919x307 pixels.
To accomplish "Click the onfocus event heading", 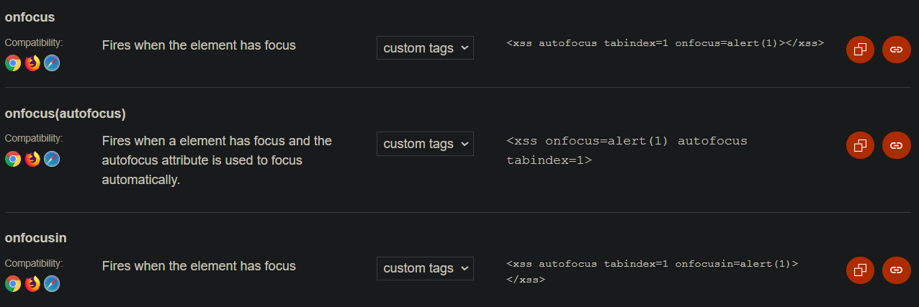I will coord(30,17).
